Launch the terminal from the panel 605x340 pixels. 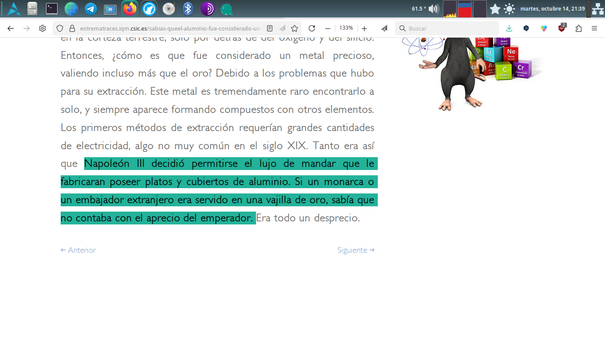pyautogui.click(x=52, y=8)
